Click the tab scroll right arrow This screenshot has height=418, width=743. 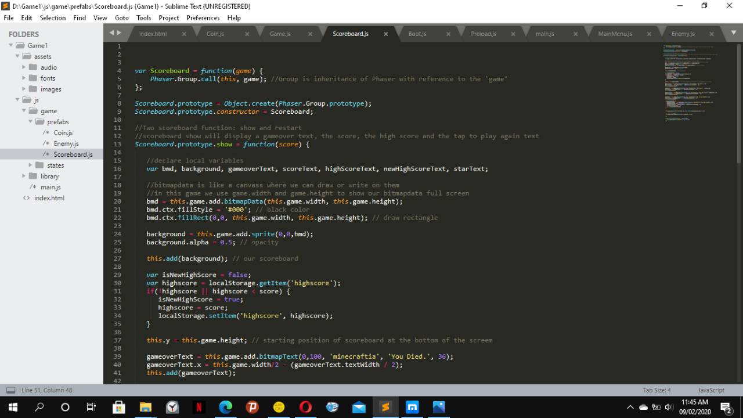tap(119, 34)
